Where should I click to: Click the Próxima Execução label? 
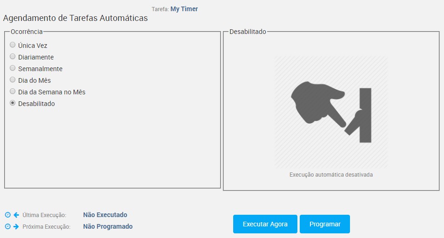(x=47, y=227)
